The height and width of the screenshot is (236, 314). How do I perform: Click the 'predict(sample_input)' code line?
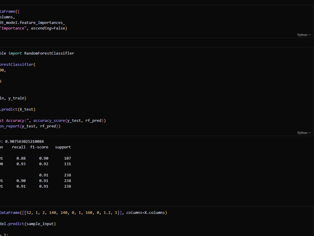pos(32,224)
